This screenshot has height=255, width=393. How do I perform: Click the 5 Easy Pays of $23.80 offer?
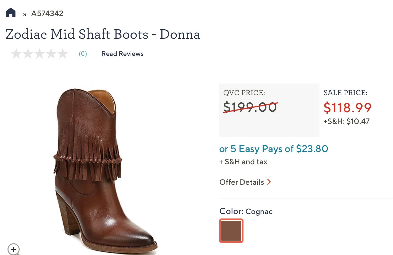(x=274, y=149)
